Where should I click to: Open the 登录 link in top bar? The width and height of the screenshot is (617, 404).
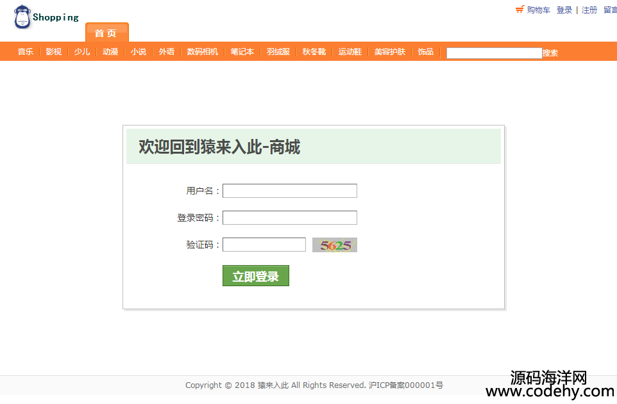point(564,10)
